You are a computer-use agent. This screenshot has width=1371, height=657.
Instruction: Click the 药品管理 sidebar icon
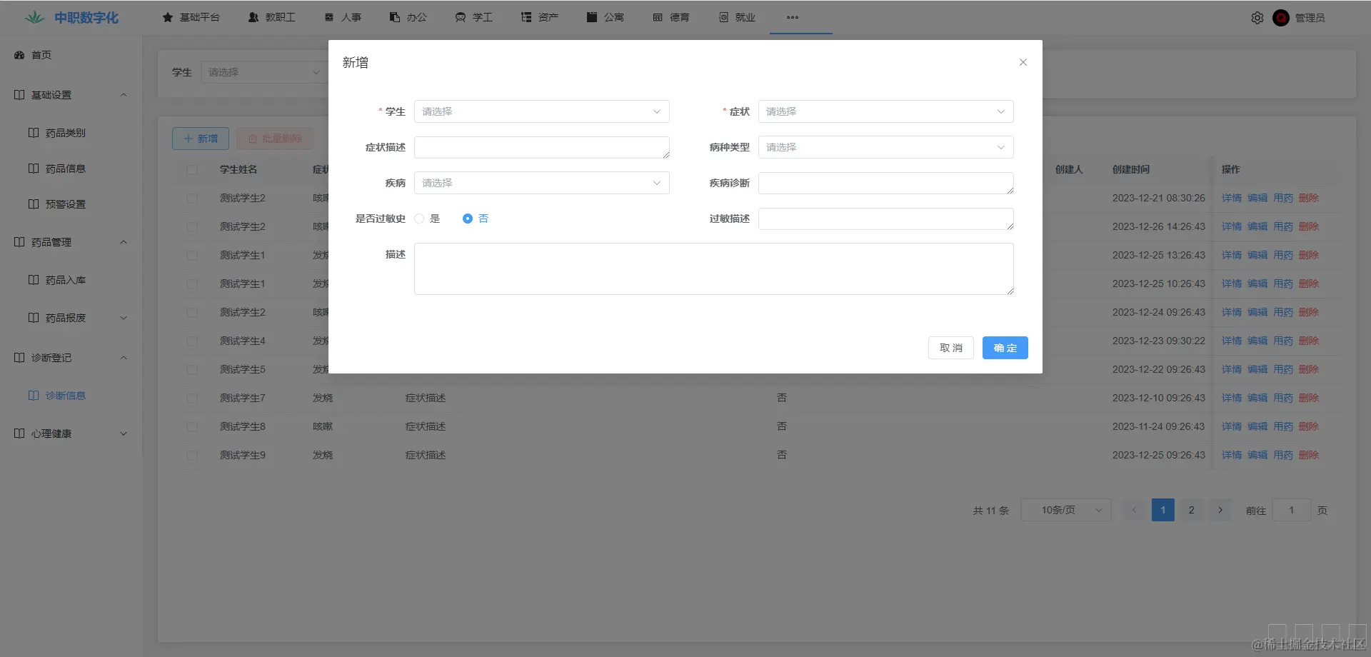pyautogui.click(x=19, y=242)
